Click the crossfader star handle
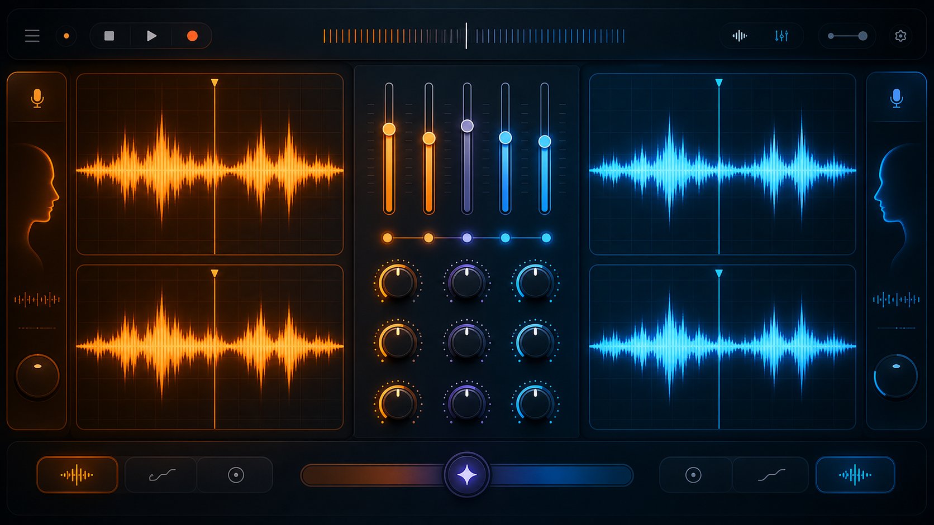This screenshot has width=934, height=525. [x=467, y=475]
